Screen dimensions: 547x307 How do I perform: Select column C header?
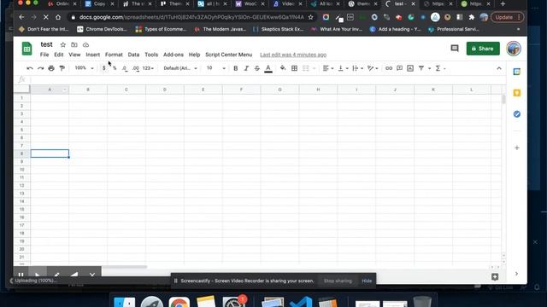[x=126, y=90]
